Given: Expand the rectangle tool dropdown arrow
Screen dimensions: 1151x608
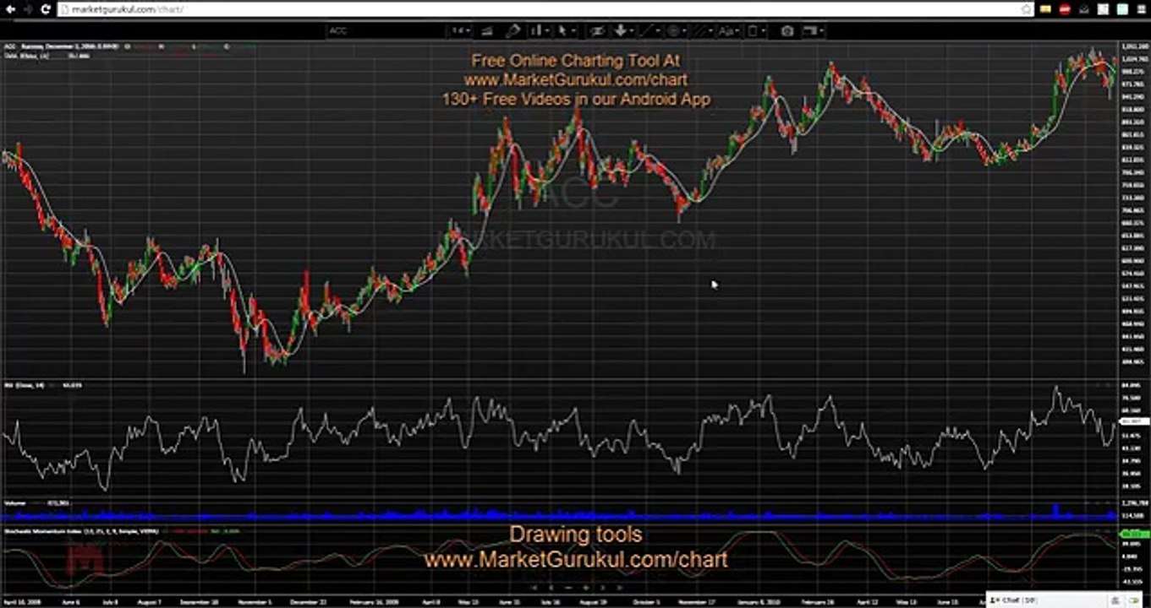Looking at the screenshot, I should [764, 31].
